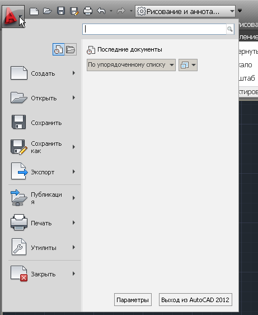
Task: Expand the Утилиты submenu arrow
Action: tap(74, 248)
